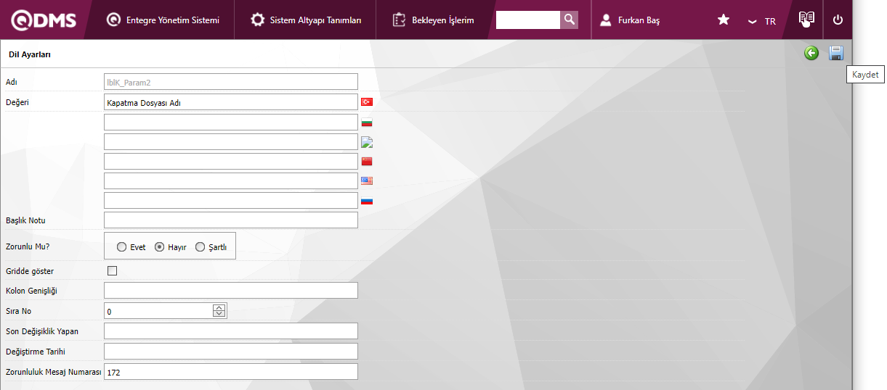Click the Başlık Notu input field

[231, 220]
